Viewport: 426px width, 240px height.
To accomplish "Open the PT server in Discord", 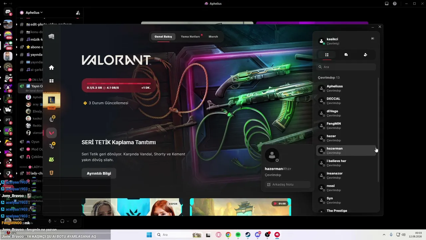I will click(x=8, y=120).
